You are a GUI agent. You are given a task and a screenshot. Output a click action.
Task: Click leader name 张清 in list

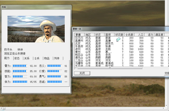(108, 46)
